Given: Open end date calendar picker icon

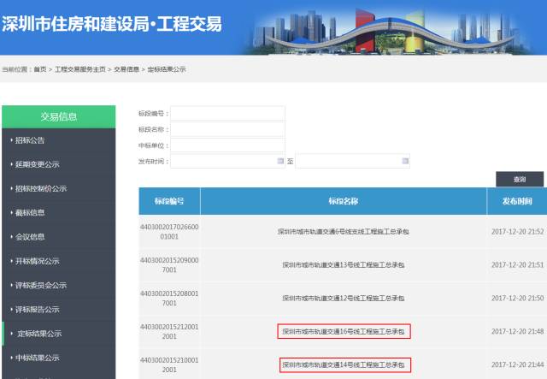Looking at the screenshot, I should pos(405,161).
